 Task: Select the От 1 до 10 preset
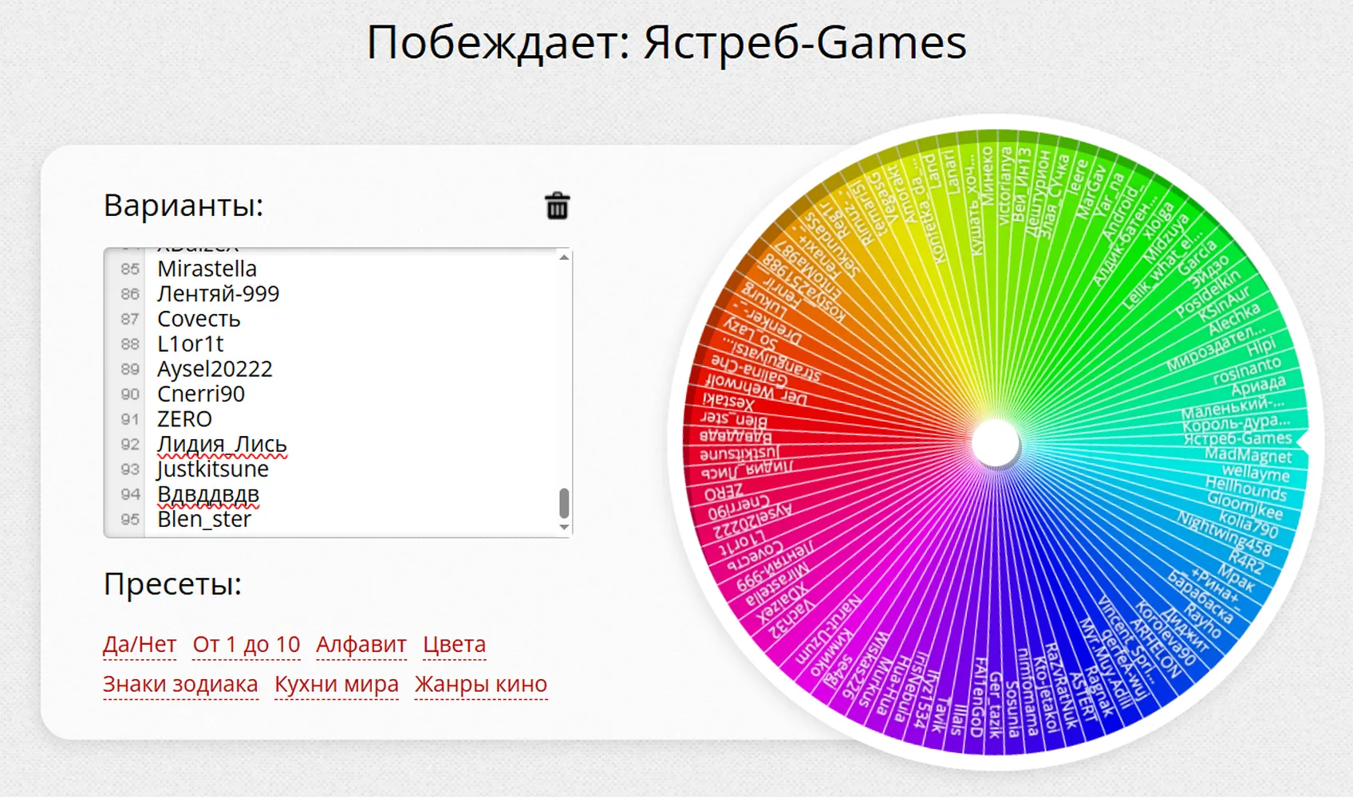coord(247,644)
